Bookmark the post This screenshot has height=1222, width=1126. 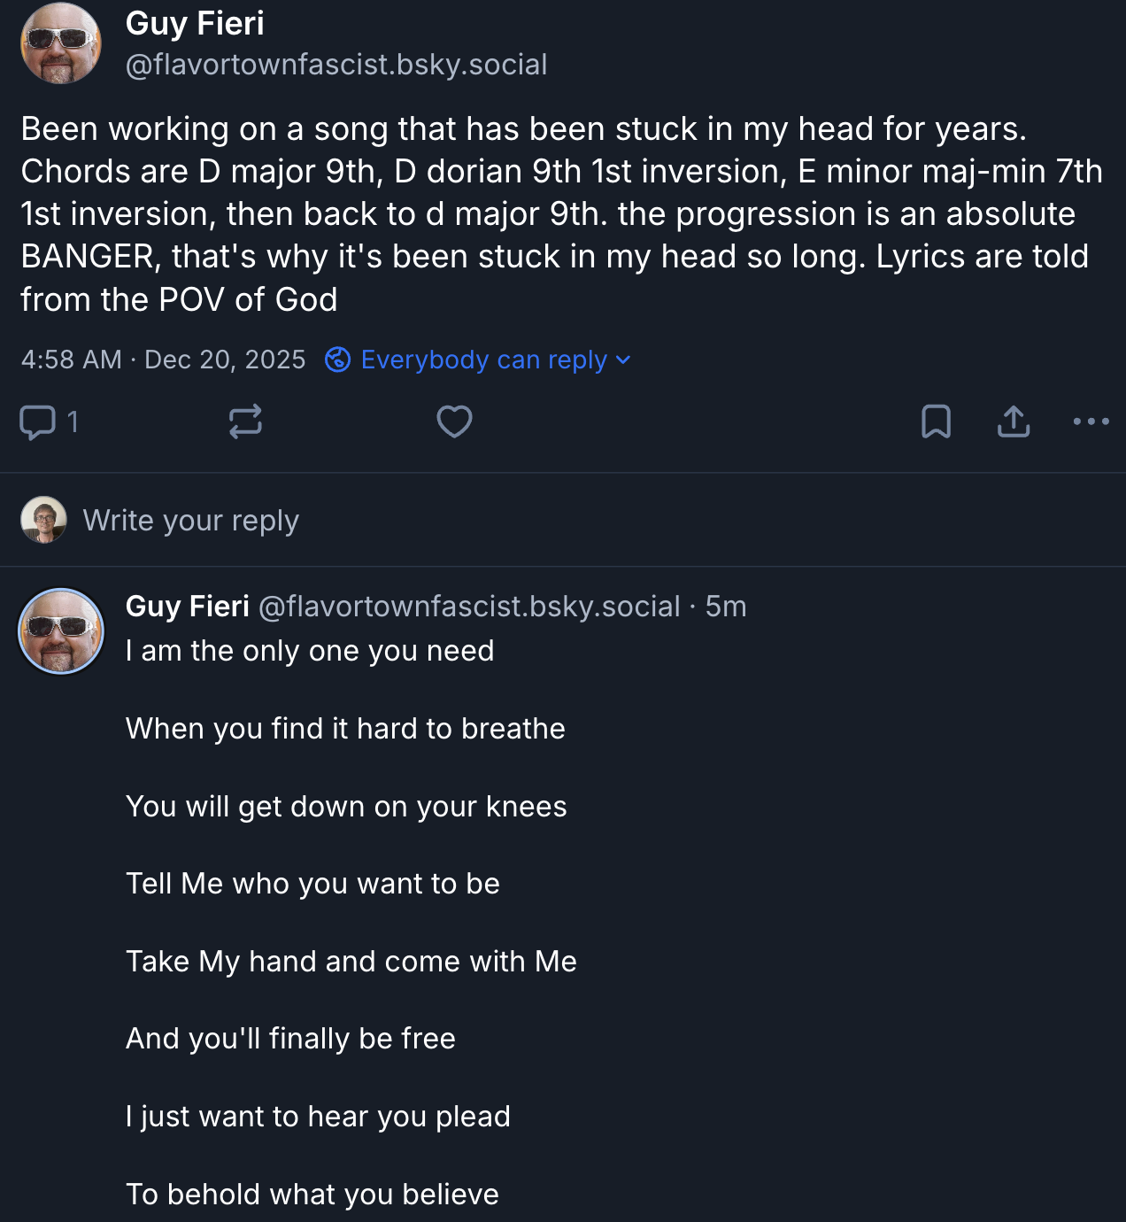tap(936, 422)
